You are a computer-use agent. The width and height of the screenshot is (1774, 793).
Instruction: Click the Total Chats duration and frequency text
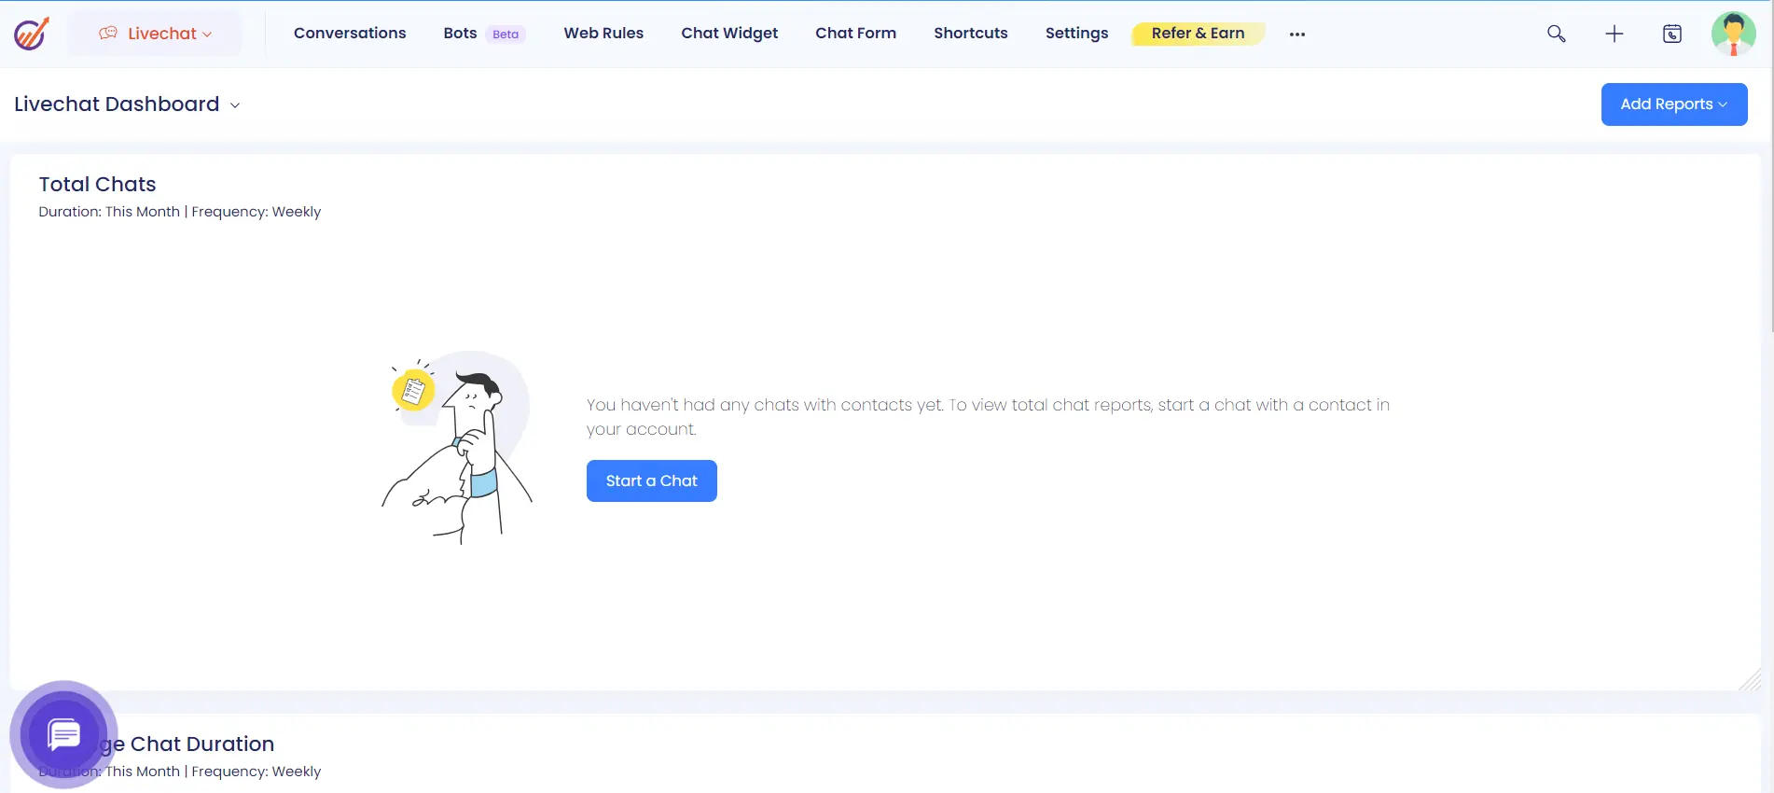pyautogui.click(x=179, y=212)
